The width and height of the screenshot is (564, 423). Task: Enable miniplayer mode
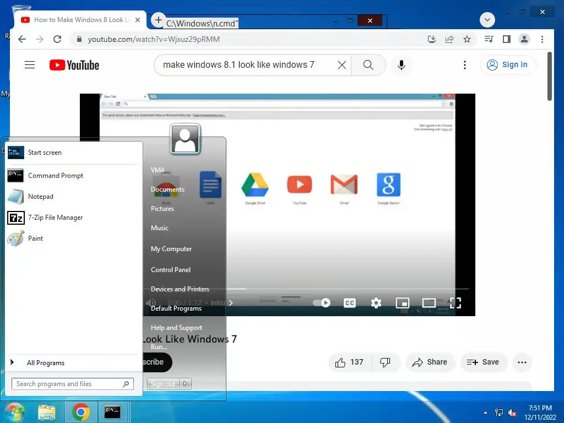[x=403, y=303]
